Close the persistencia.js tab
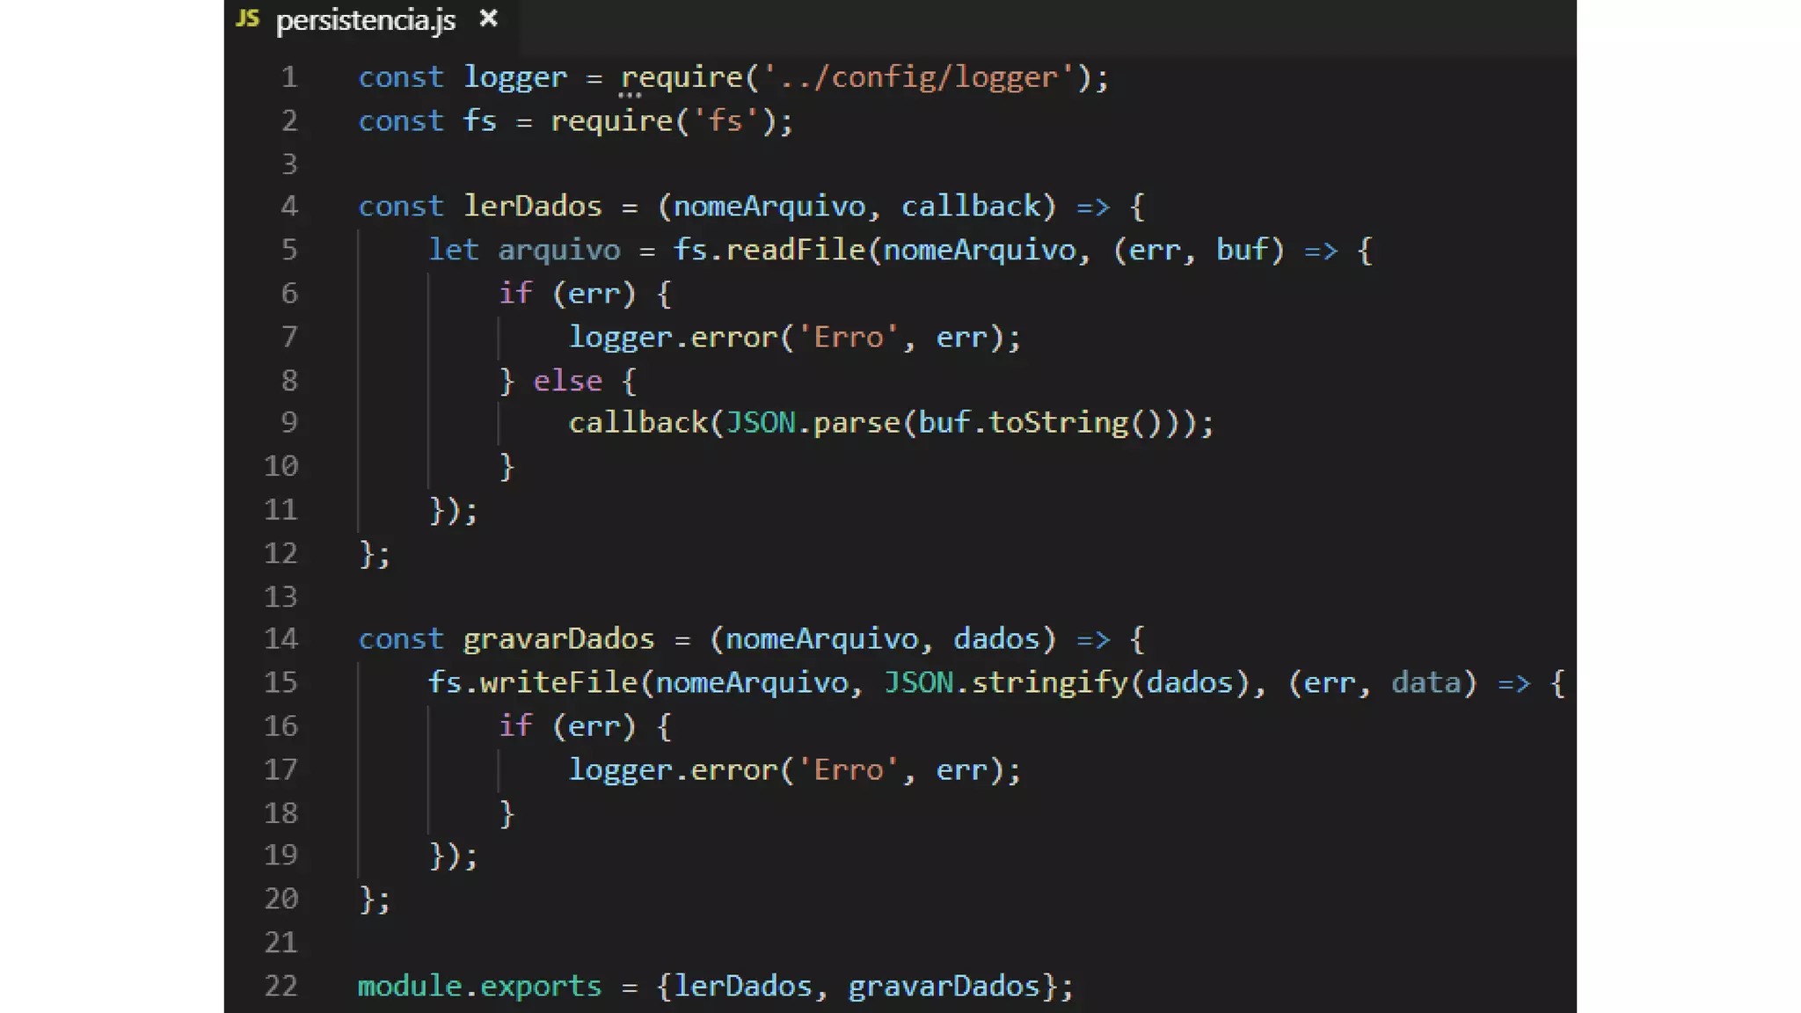The image size is (1801, 1013). pos(489,18)
